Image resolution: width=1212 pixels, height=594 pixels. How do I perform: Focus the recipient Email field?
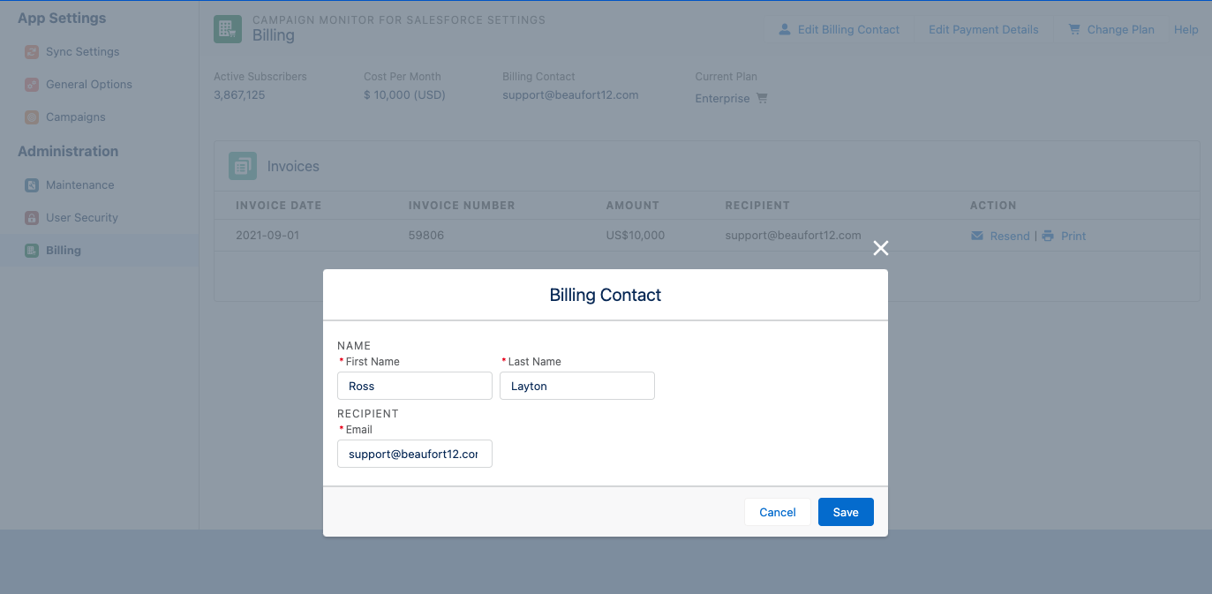[415, 454]
